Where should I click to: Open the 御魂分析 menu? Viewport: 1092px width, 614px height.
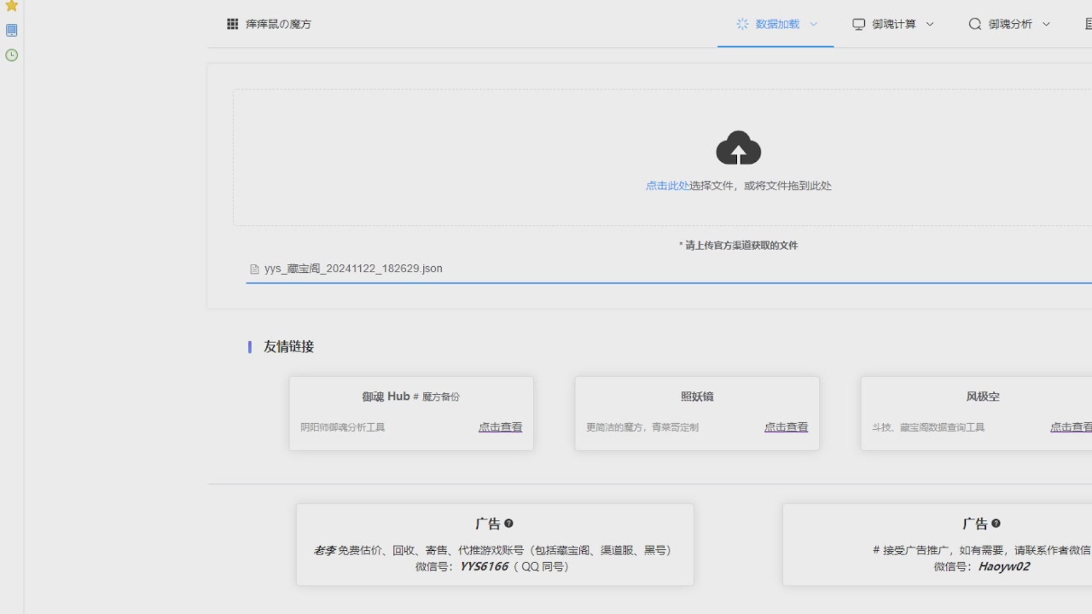(x=1009, y=24)
